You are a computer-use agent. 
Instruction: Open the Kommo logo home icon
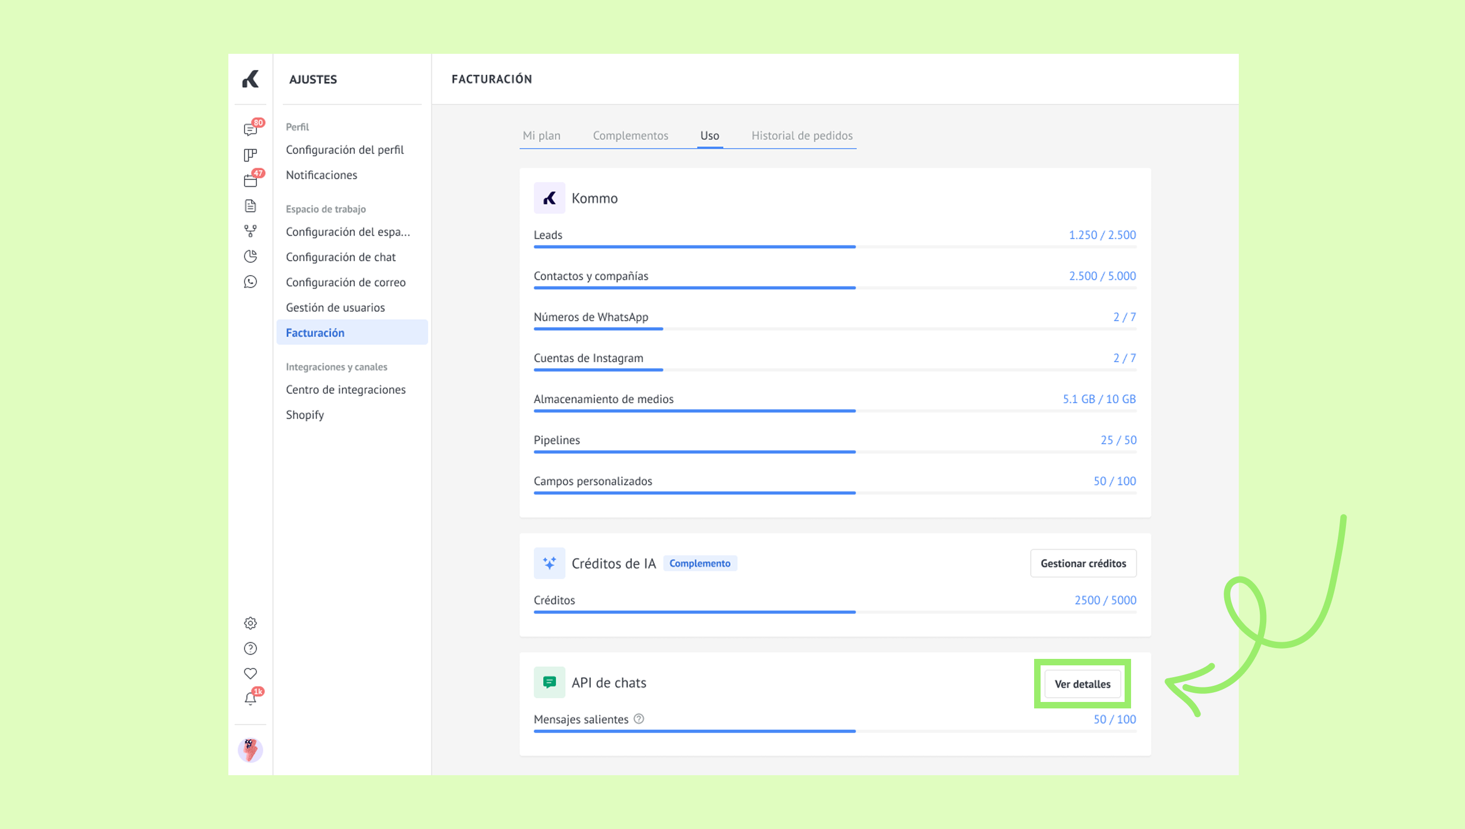[250, 79]
